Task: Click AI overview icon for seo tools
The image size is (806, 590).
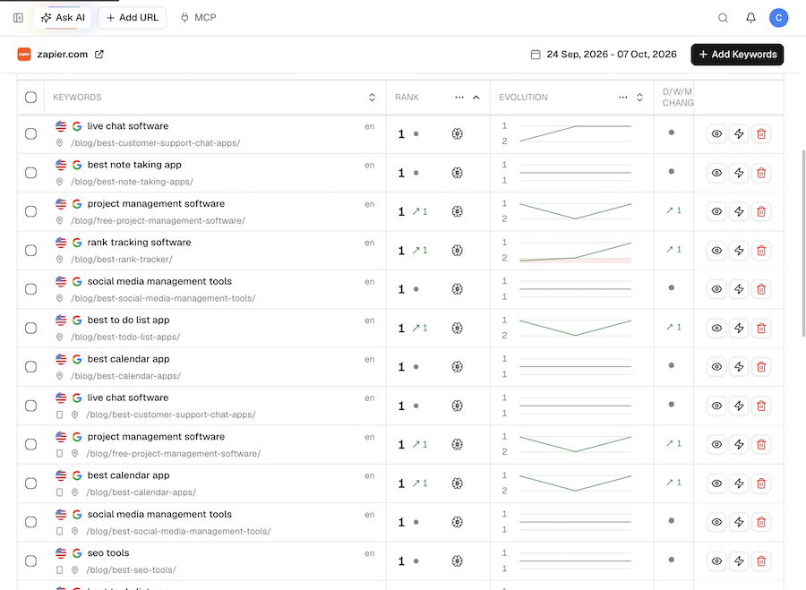Action: [457, 560]
